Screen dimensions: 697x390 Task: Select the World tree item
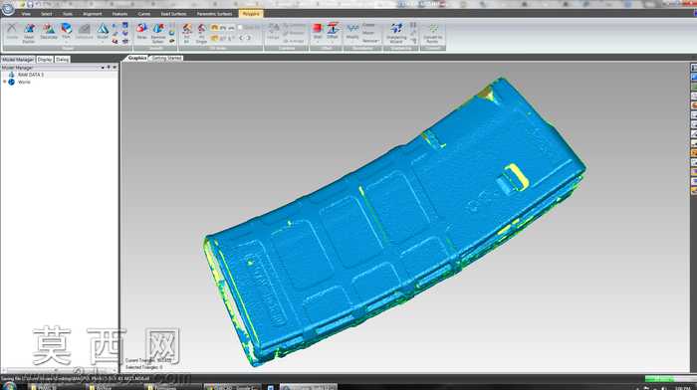point(24,83)
